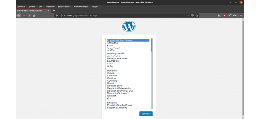Bookmark this page with the star
Viewport: 260px width, 119px height.
[x=197, y=15]
